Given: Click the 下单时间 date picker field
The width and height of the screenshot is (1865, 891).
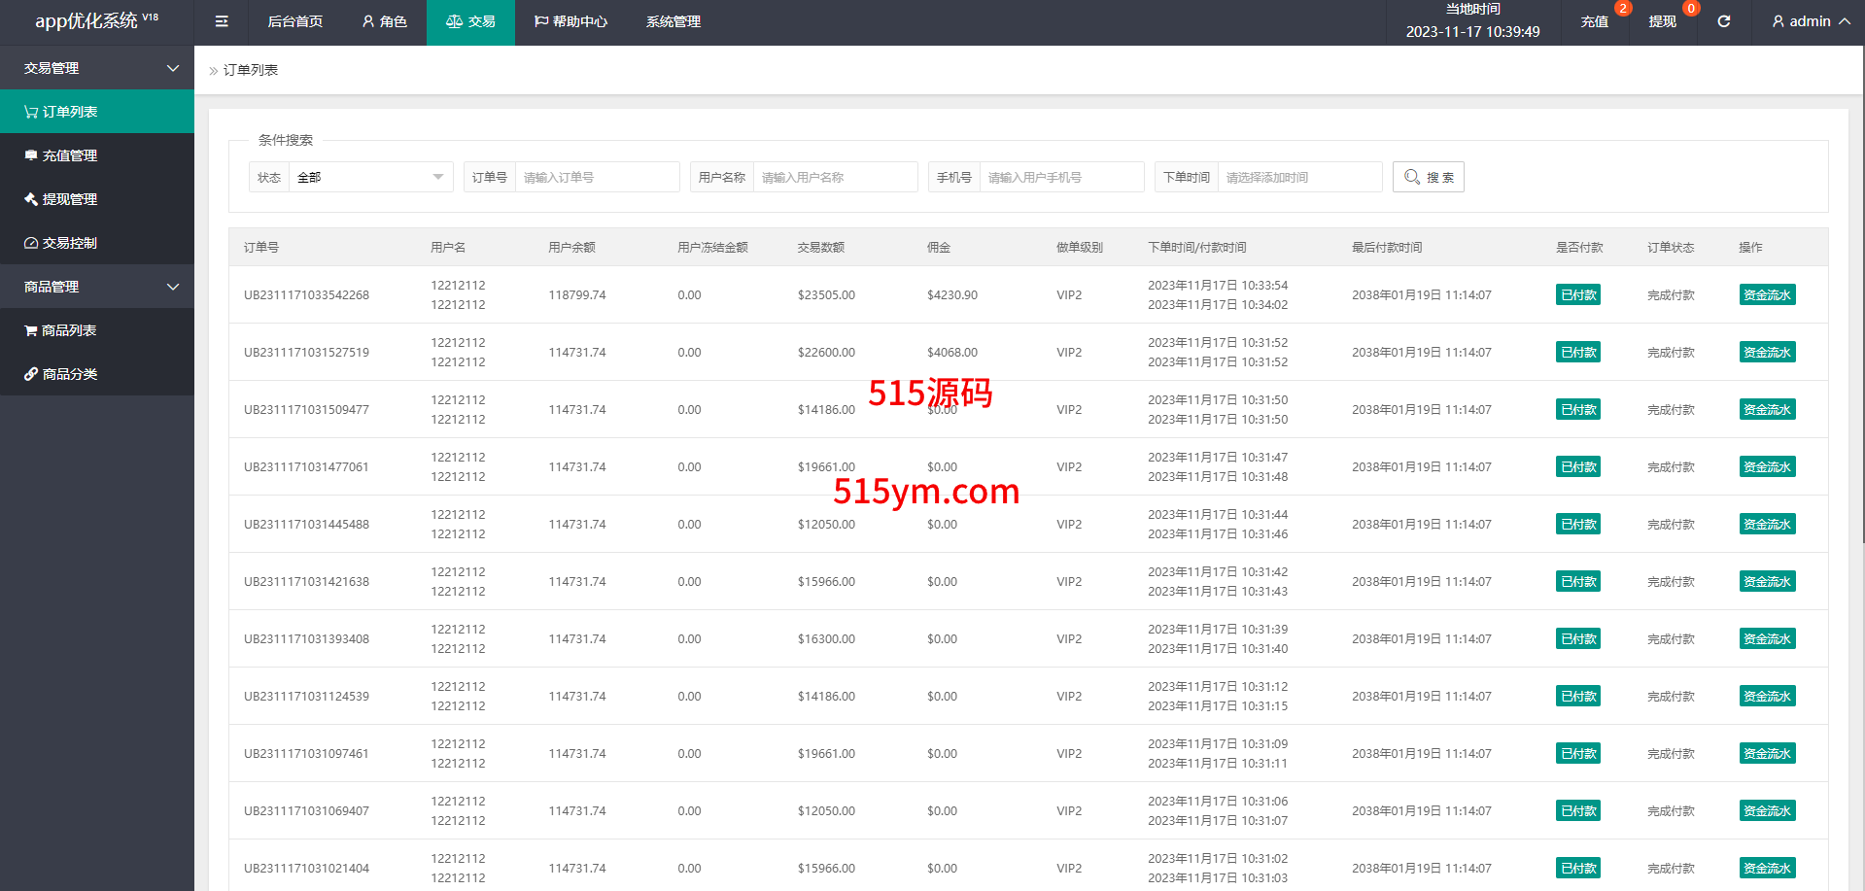Looking at the screenshot, I should pos(1298,177).
